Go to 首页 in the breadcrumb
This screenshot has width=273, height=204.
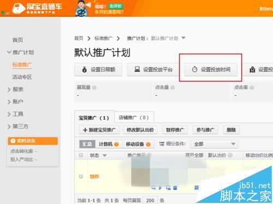point(79,38)
